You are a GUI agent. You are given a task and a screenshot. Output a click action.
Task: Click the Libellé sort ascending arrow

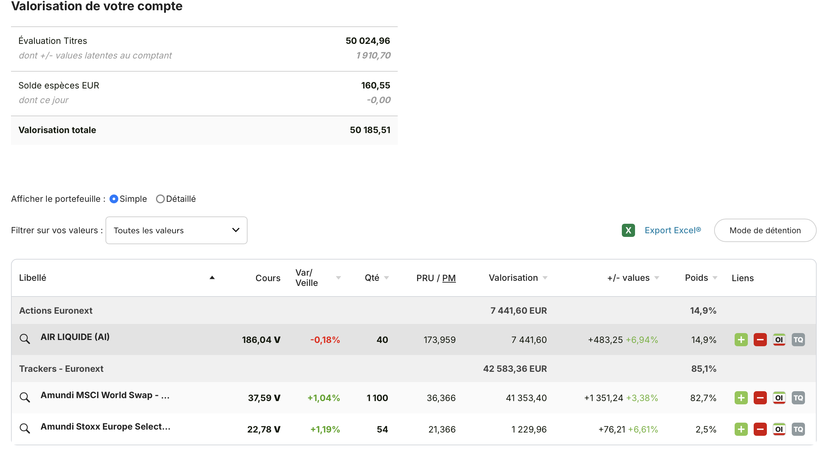point(212,278)
